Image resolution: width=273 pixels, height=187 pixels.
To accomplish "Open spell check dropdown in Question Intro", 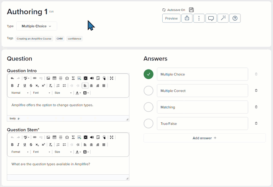I will (27, 78).
